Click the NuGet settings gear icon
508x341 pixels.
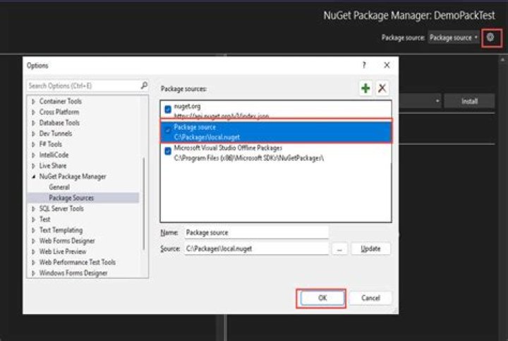point(492,37)
